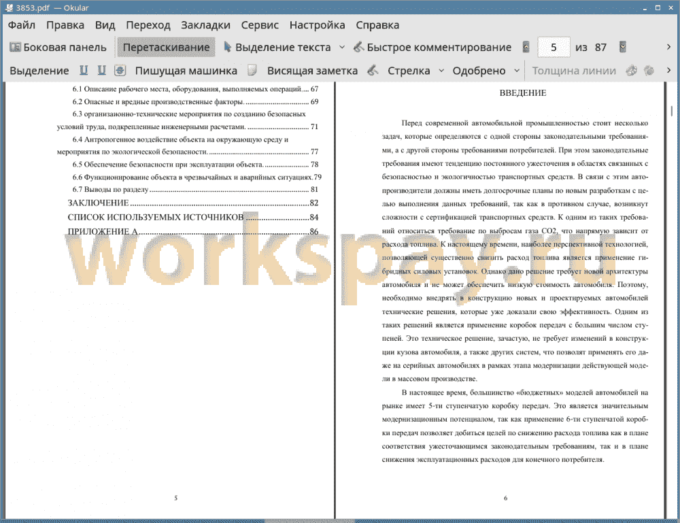Select the Одобрено stamp tool
Screen dimensions: 680x523
(x=479, y=71)
